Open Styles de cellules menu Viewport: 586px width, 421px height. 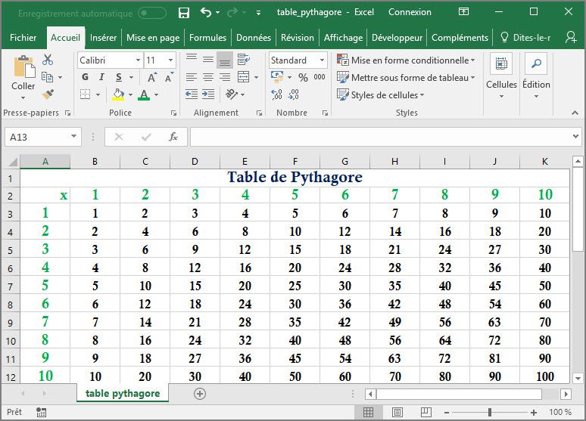pos(381,94)
